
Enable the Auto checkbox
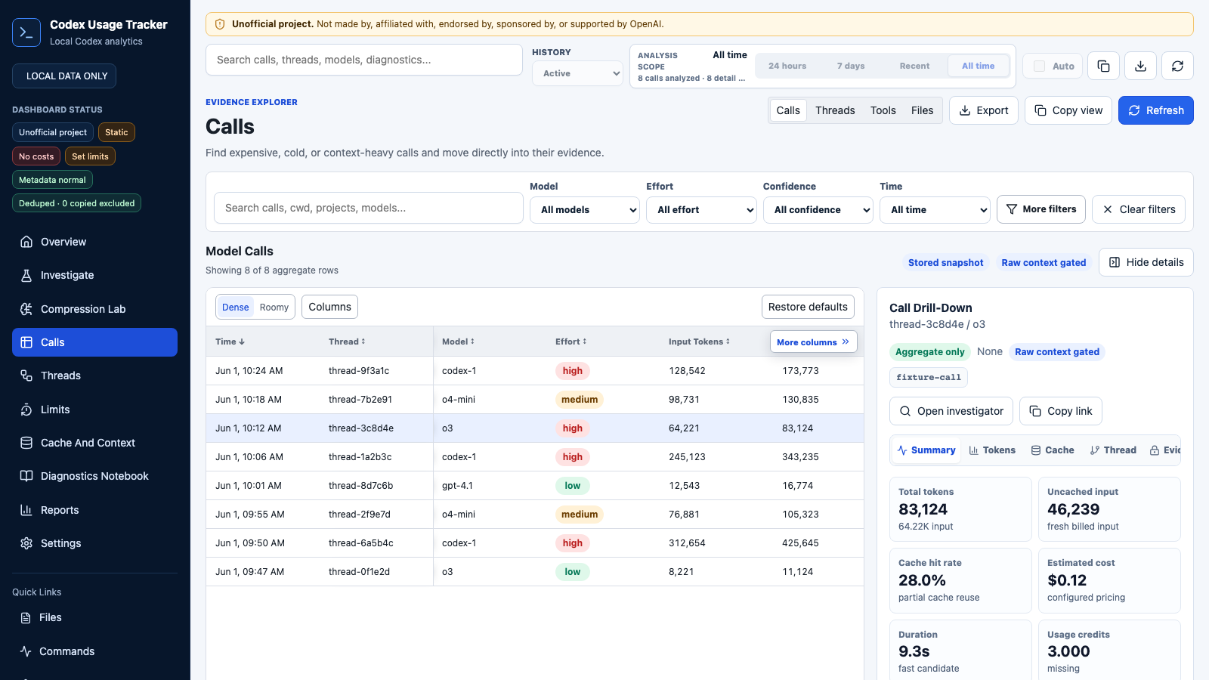point(1040,66)
